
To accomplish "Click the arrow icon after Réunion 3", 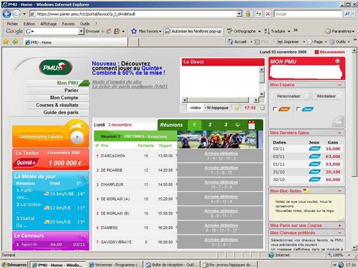I will tap(238, 125).
